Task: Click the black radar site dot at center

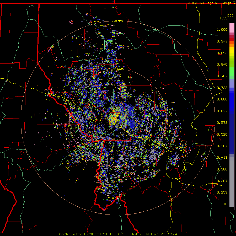Action: click(x=117, y=118)
